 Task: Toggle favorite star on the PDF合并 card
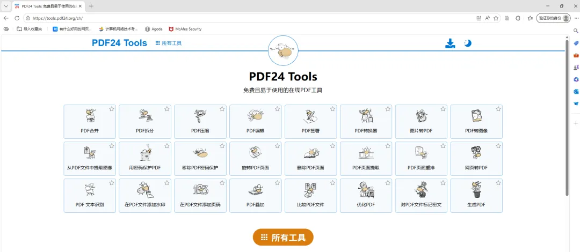click(x=111, y=109)
